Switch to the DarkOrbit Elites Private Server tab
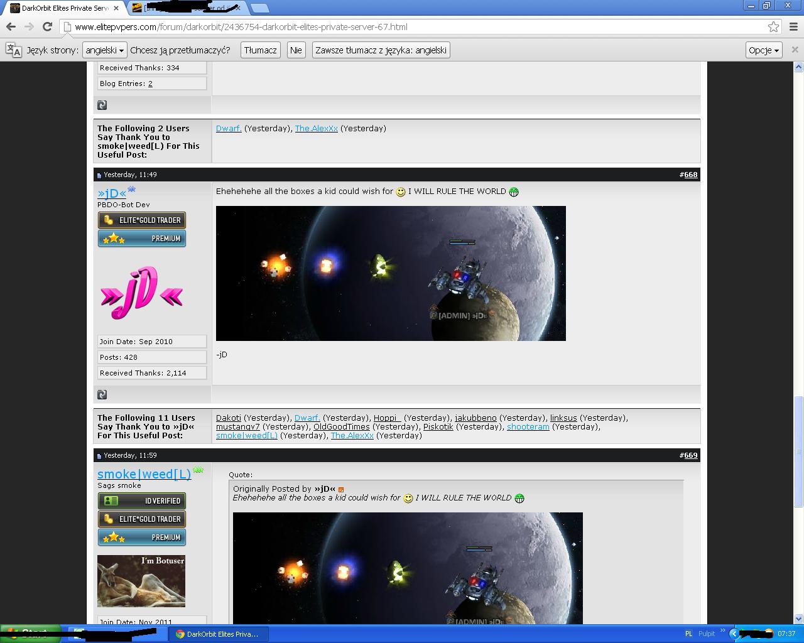This screenshot has width=804, height=643. click(65, 8)
